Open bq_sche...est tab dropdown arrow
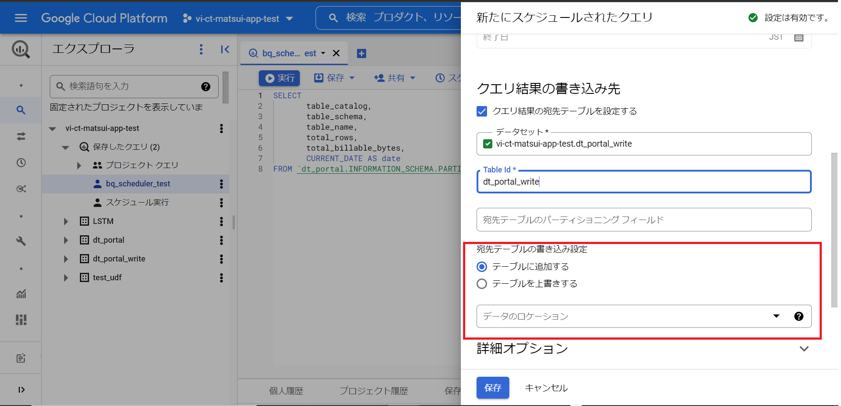 click(x=323, y=53)
